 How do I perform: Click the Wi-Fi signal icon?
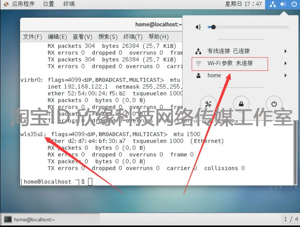click(198, 63)
